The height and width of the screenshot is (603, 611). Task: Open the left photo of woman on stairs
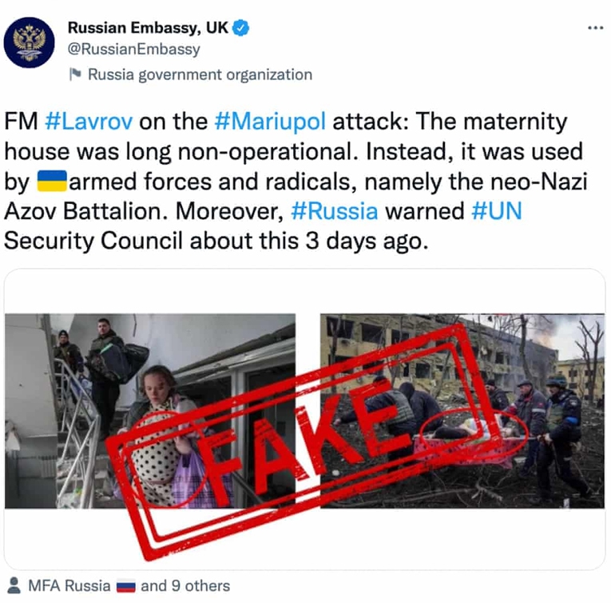point(150,411)
